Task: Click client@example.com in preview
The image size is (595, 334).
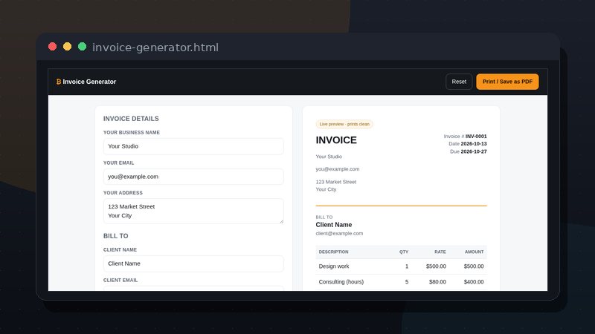Action: pos(339,233)
